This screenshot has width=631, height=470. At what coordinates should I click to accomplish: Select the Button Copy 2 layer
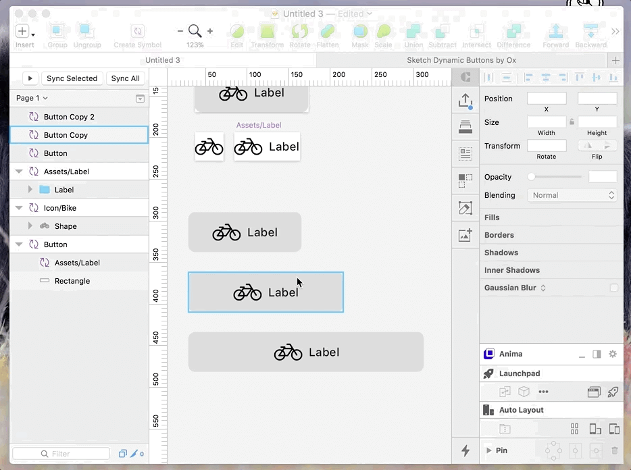tap(79, 117)
